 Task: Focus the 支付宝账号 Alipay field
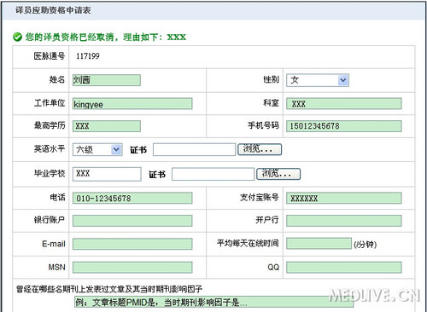tap(344, 198)
